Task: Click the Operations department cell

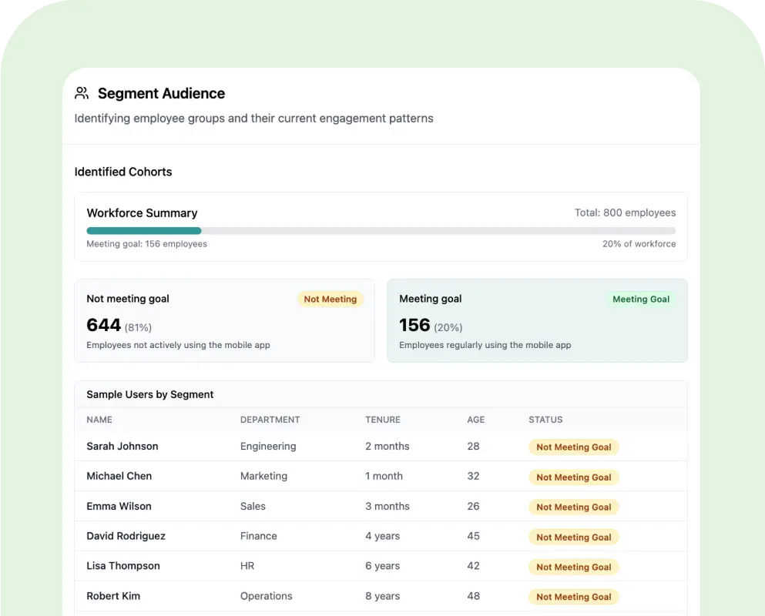Action: (x=266, y=596)
